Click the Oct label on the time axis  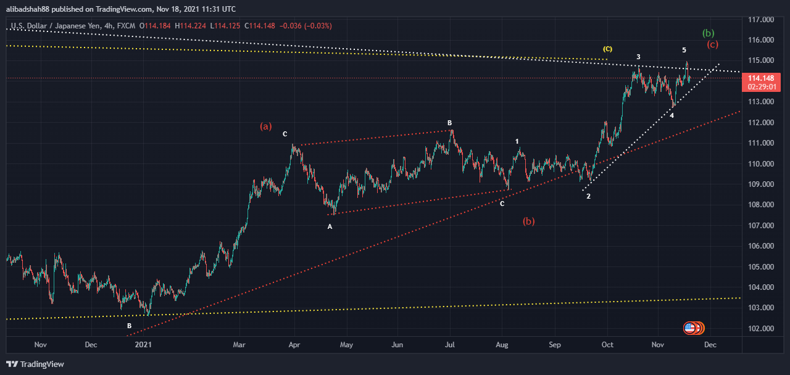point(608,345)
